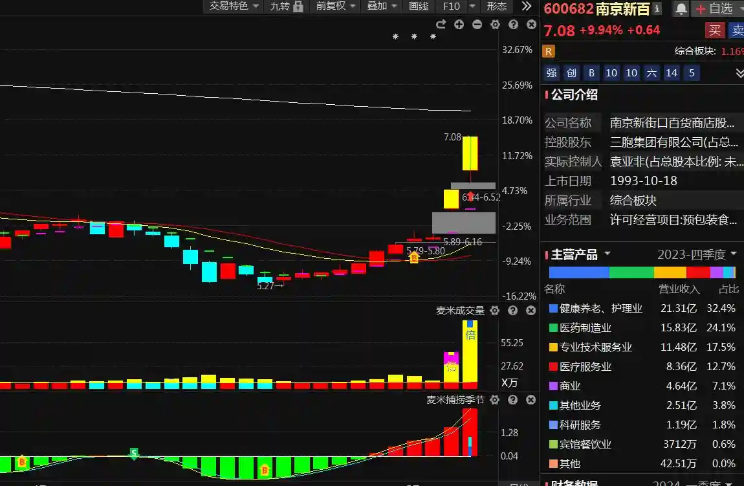Expand the 2023-四季度 period selector
This screenshot has height=486, width=744.
click(697, 254)
